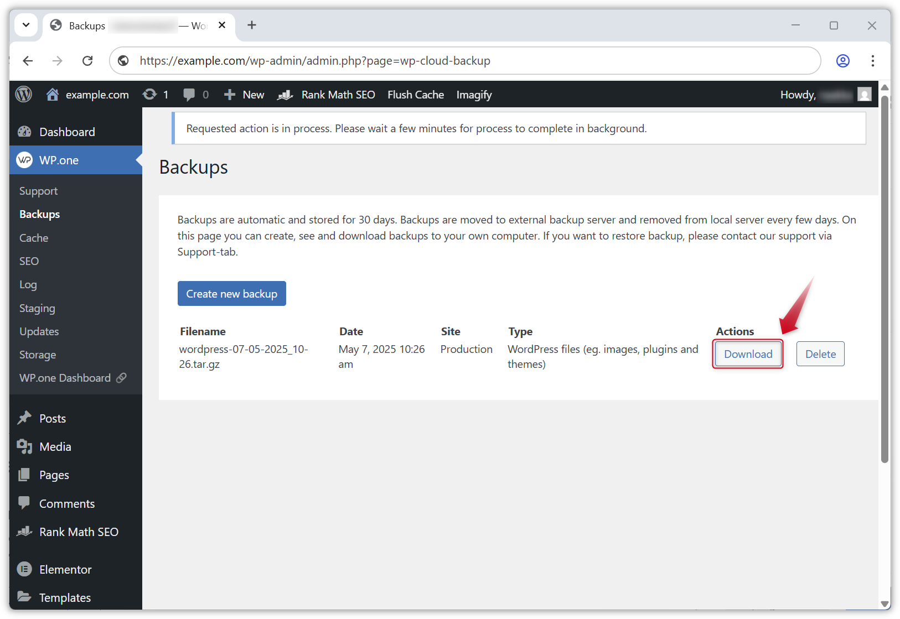Open the Chrome three-dot menu
The height and width of the screenshot is (619, 900).
(873, 61)
